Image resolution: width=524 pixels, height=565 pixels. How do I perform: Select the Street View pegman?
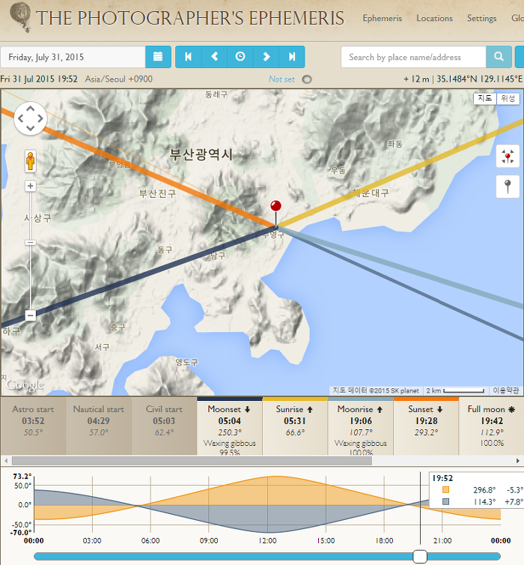[x=31, y=160]
